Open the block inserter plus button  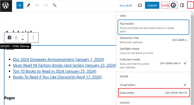(20, 5)
